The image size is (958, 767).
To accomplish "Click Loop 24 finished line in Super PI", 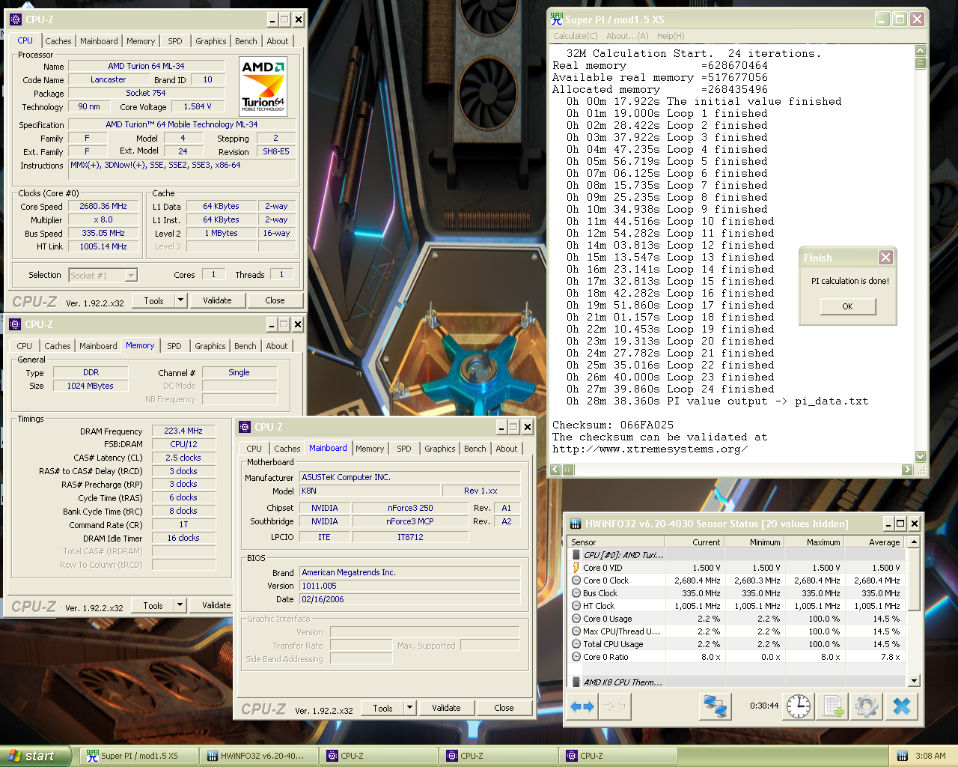I will coord(671,389).
